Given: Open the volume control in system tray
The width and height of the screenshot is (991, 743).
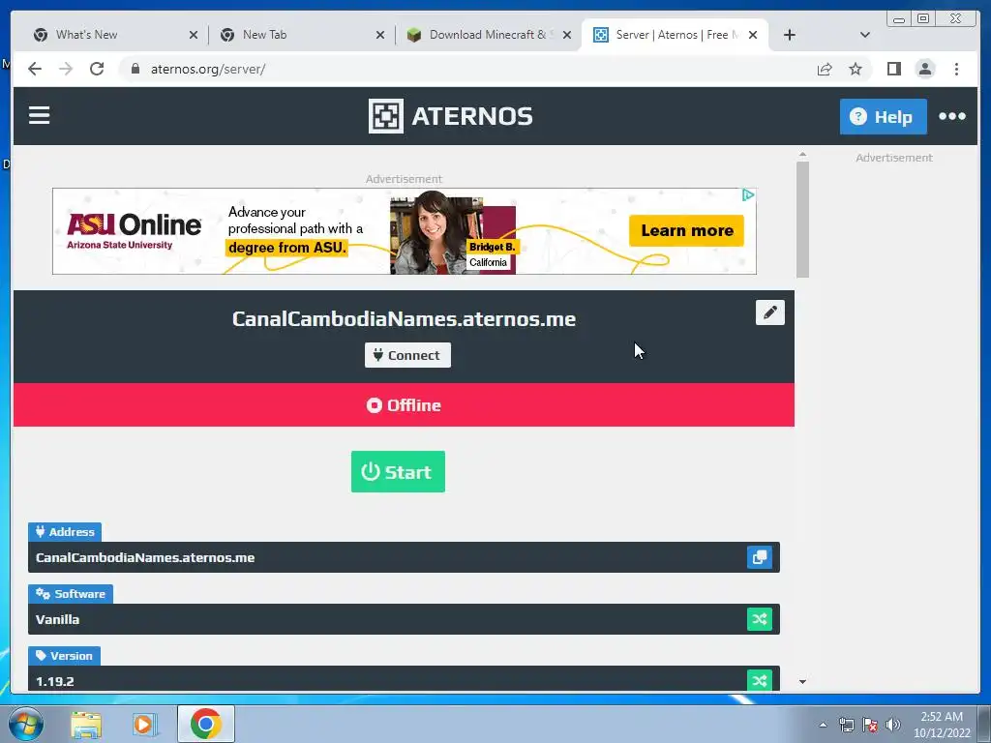Looking at the screenshot, I should point(893,725).
